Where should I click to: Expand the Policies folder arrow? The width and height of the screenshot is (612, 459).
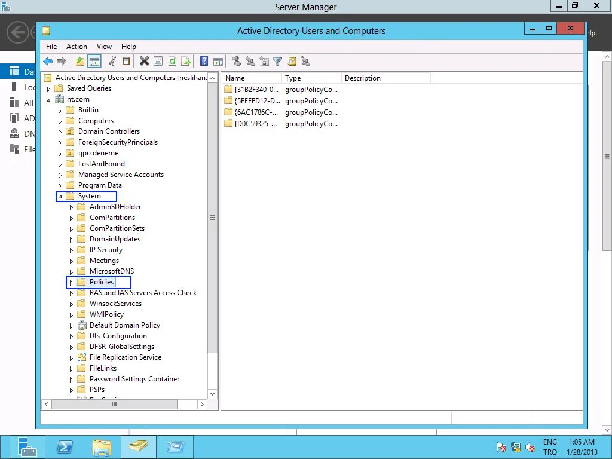(71, 282)
